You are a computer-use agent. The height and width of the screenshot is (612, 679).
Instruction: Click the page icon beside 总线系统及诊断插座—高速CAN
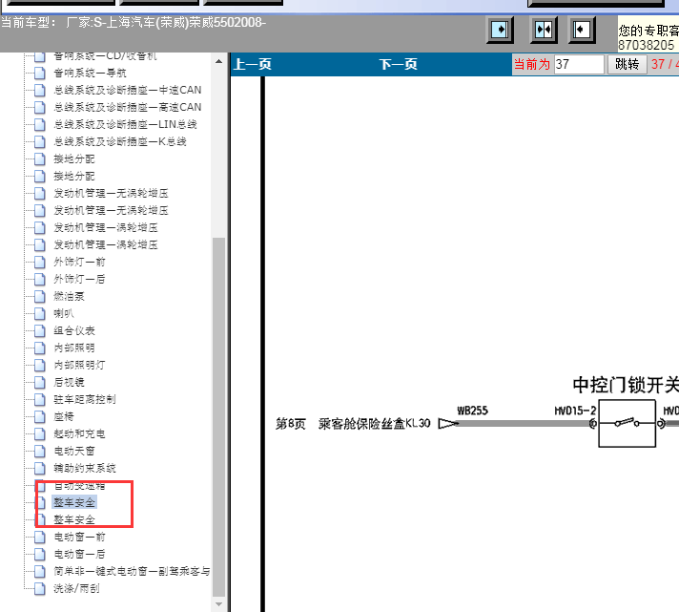click(x=40, y=107)
